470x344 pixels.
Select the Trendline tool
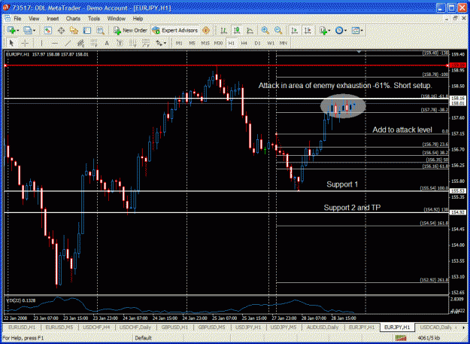[68, 43]
